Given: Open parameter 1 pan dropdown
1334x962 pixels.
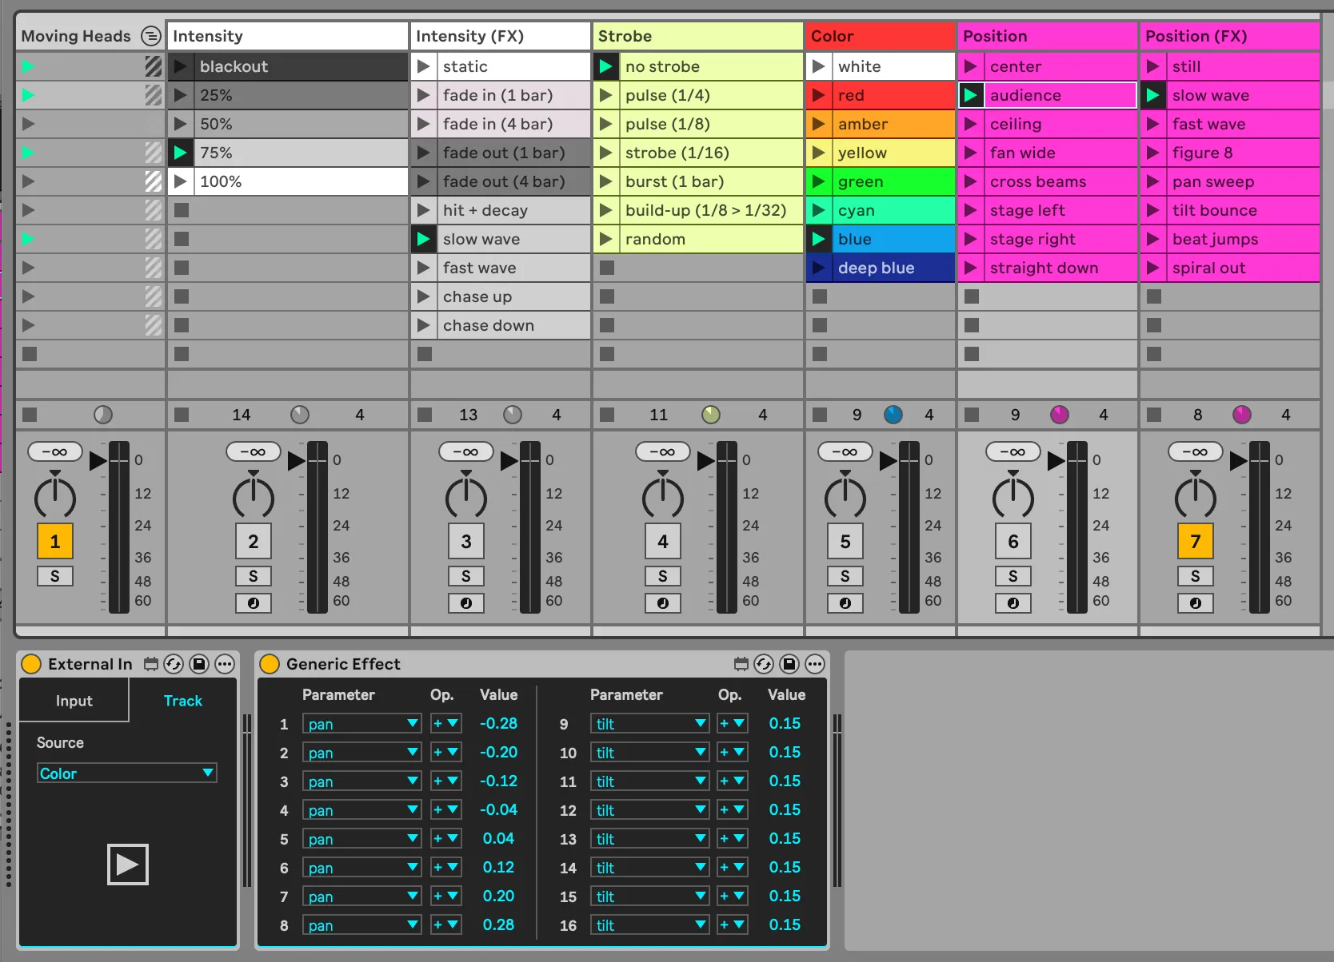Looking at the screenshot, I should pos(362,724).
